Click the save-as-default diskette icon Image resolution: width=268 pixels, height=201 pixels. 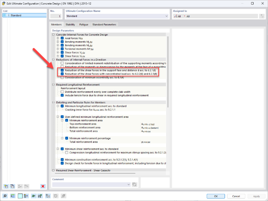click(40, 196)
